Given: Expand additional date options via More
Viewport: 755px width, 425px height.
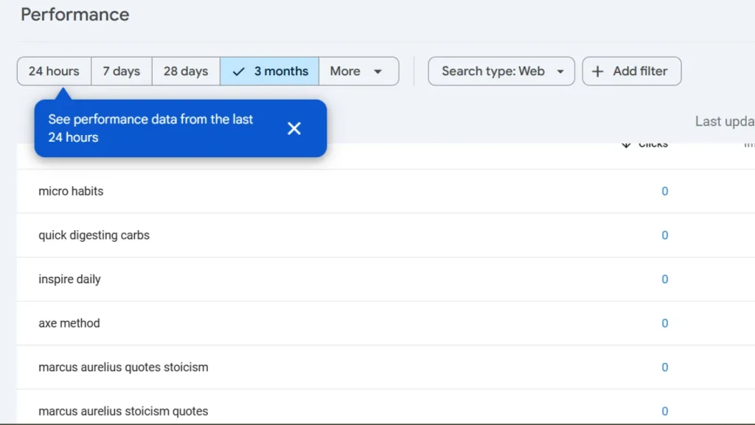Looking at the screenshot, I should click(358, 71).
